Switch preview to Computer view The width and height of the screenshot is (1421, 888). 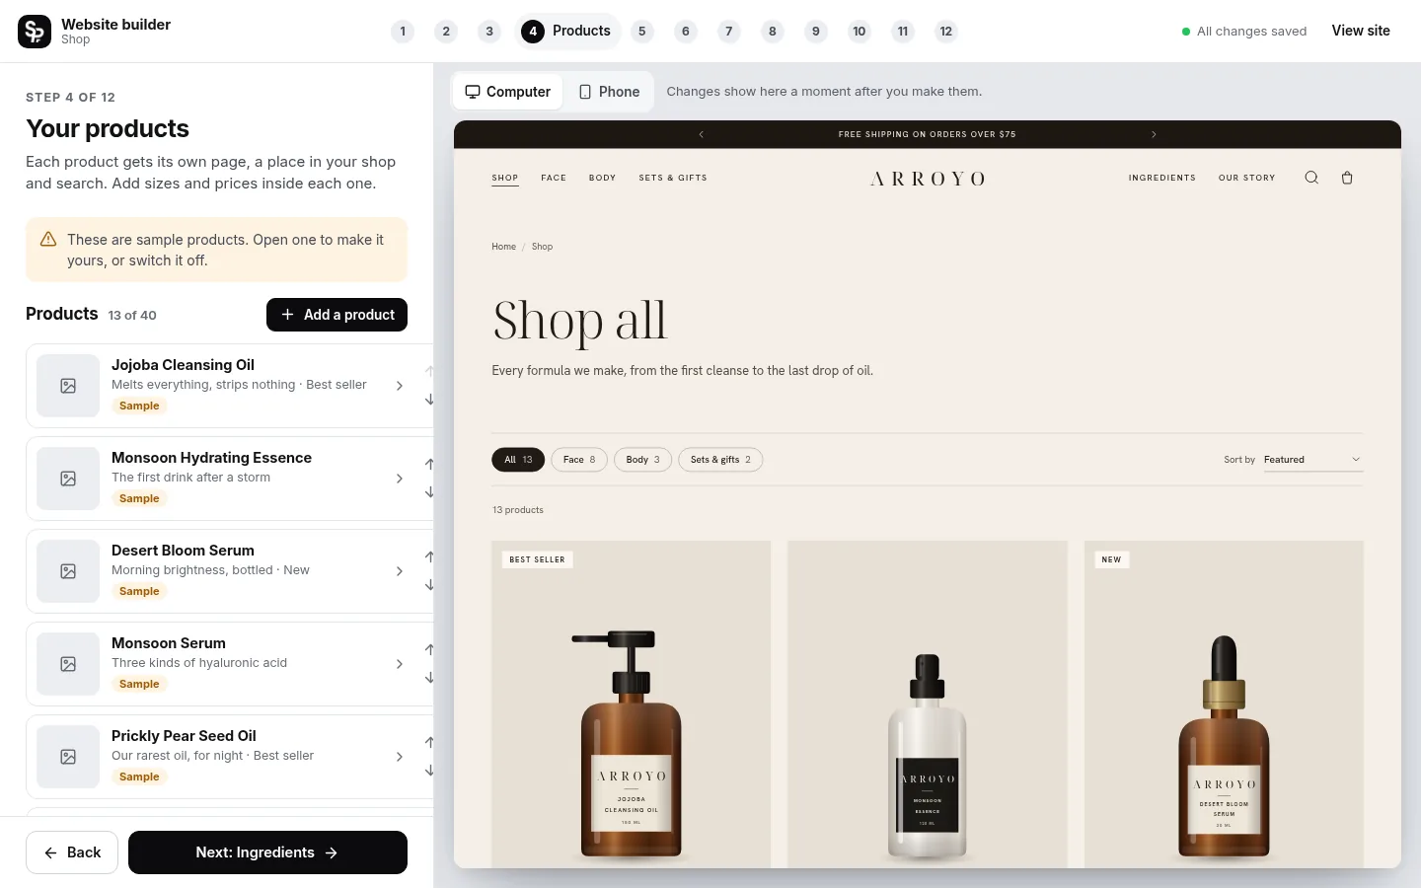click(x=508, y=92)
